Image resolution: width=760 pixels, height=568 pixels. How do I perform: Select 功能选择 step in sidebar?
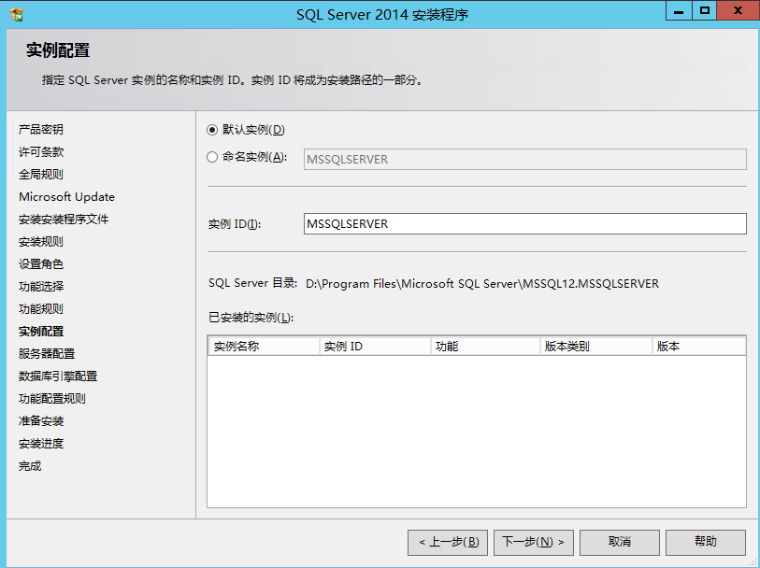[41, 286]
